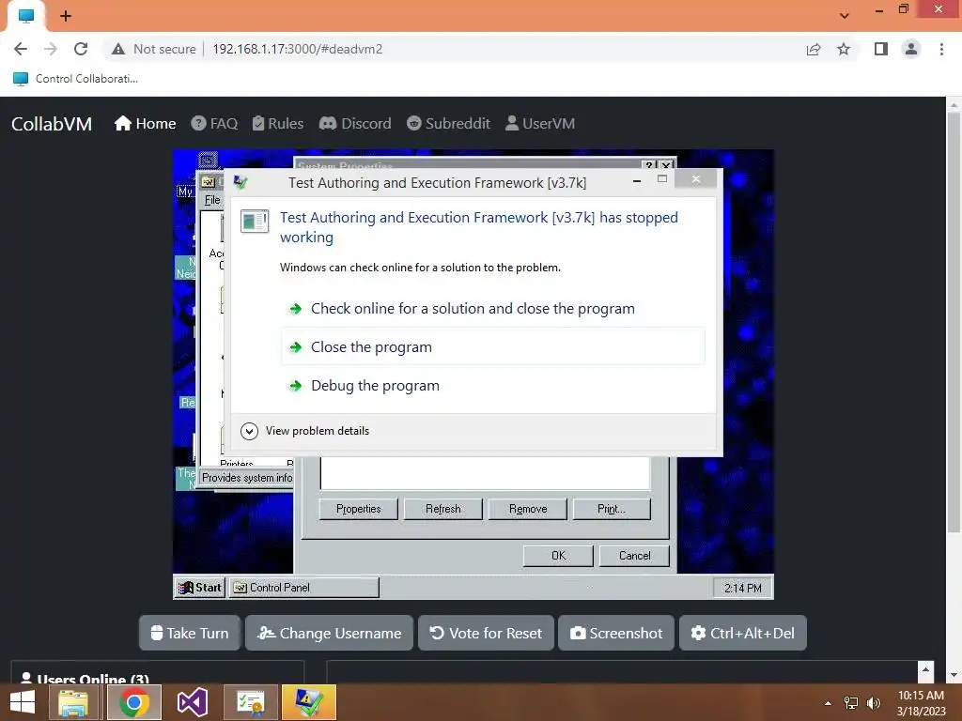The image size is (962, 721).
Task: Open the File menu in Control Panel window
Action: (212, 200)
